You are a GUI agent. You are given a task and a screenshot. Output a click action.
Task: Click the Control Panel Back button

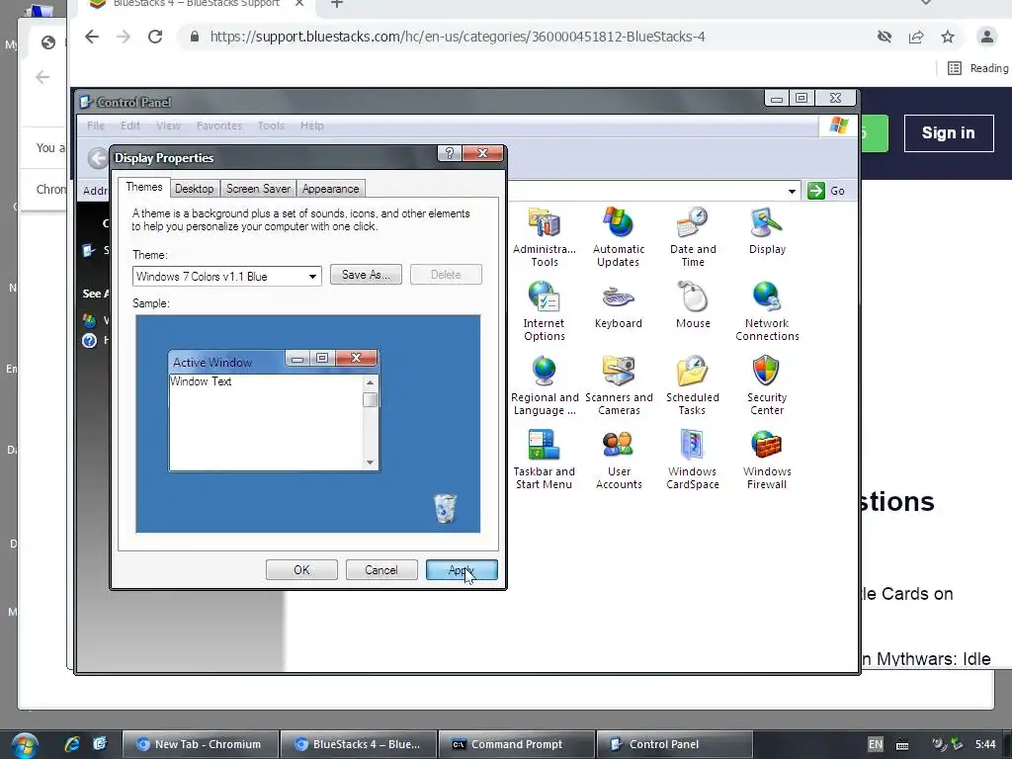click(x=98, y=158)
